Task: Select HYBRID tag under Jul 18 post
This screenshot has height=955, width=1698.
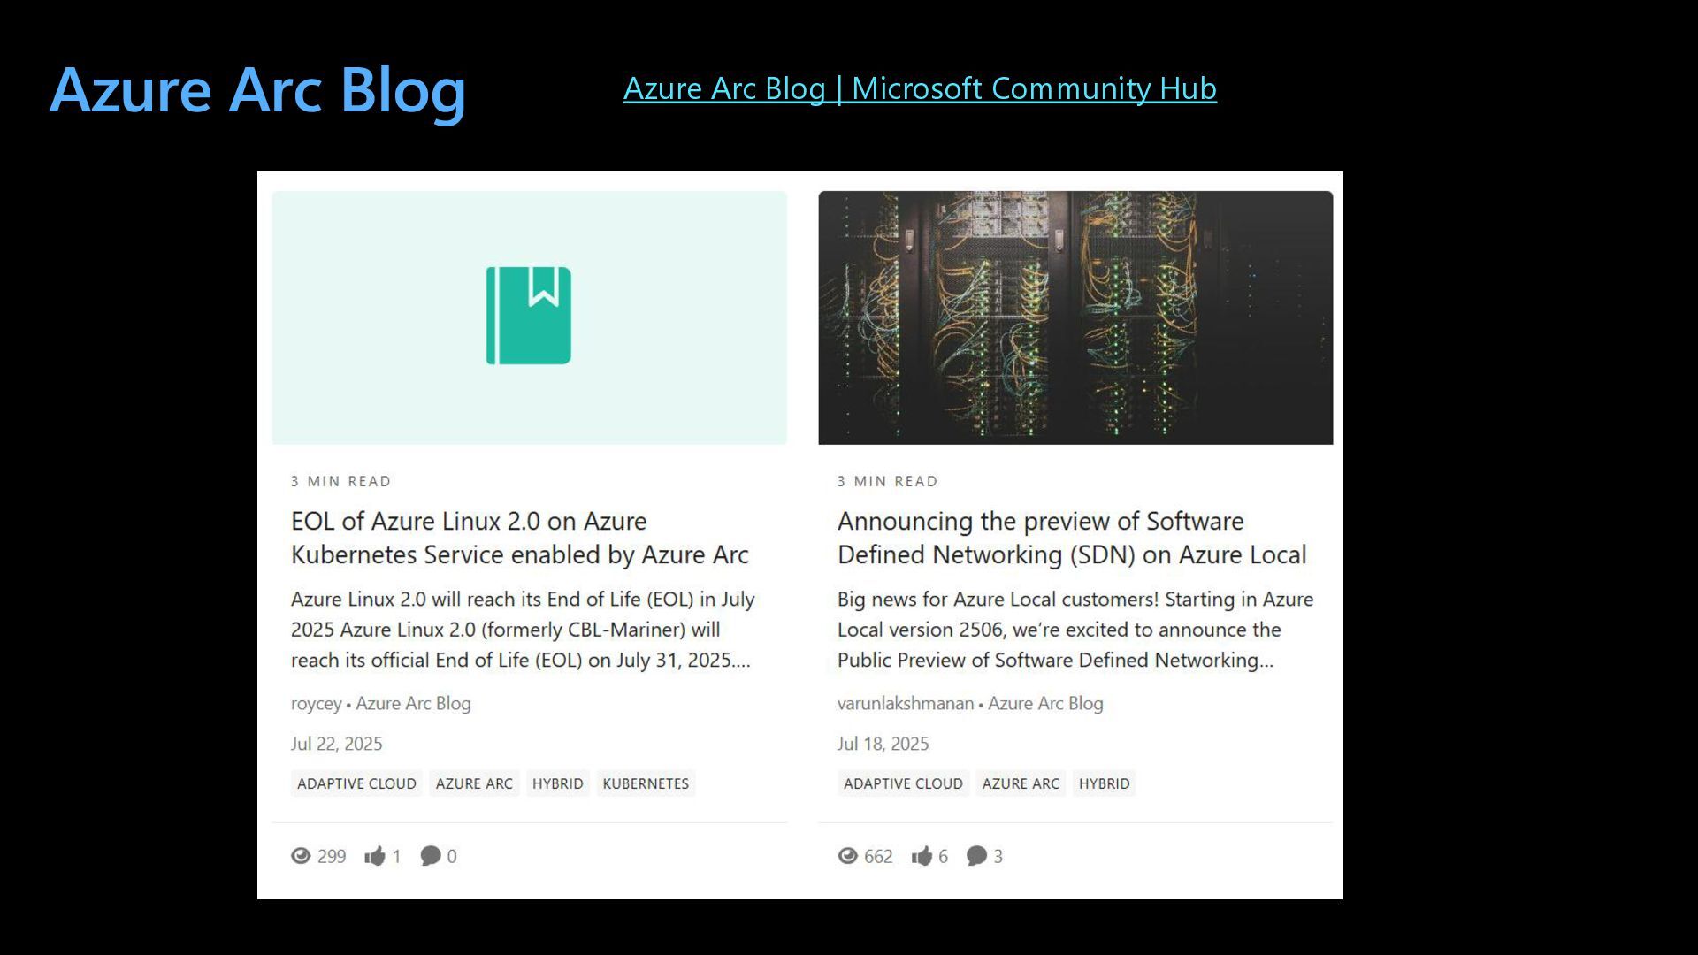Action: [1105, 783]
